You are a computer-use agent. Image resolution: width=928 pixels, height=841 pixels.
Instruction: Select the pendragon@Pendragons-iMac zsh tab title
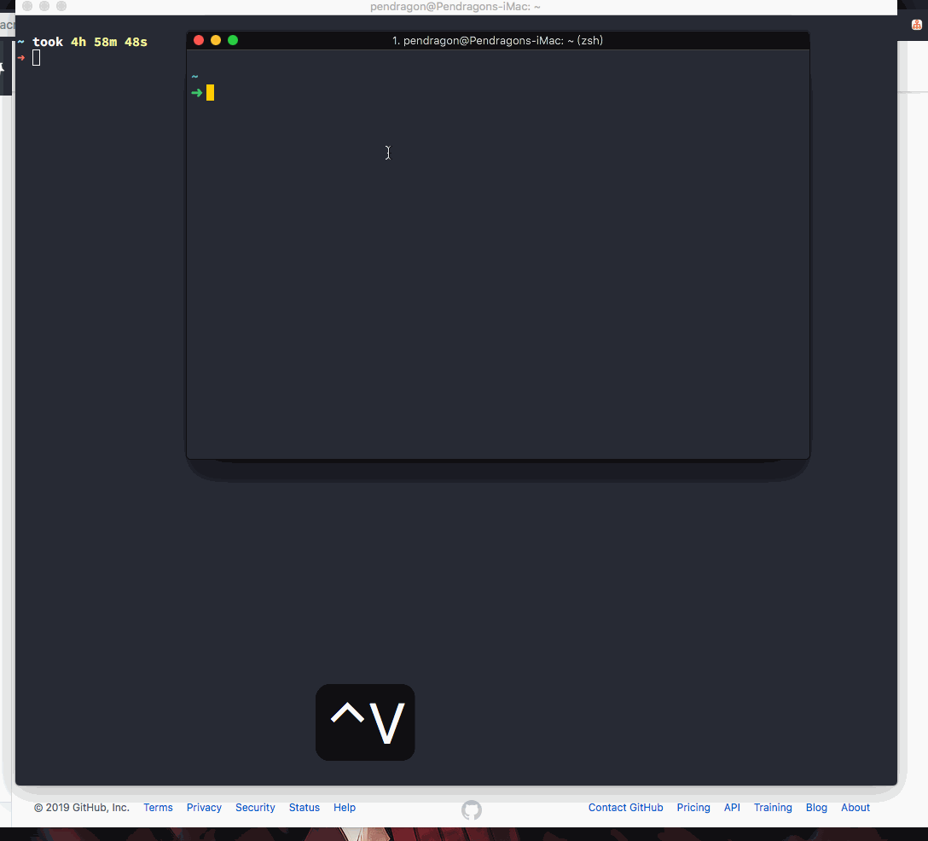[497, 40]
